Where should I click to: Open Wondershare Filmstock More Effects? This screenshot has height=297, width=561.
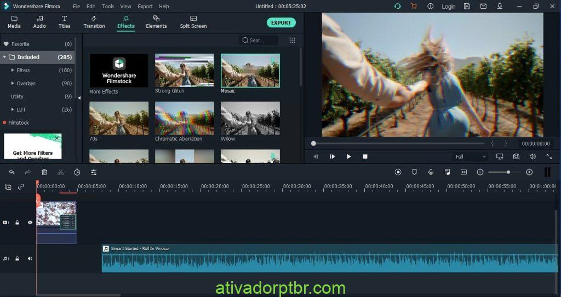point(118,71)
